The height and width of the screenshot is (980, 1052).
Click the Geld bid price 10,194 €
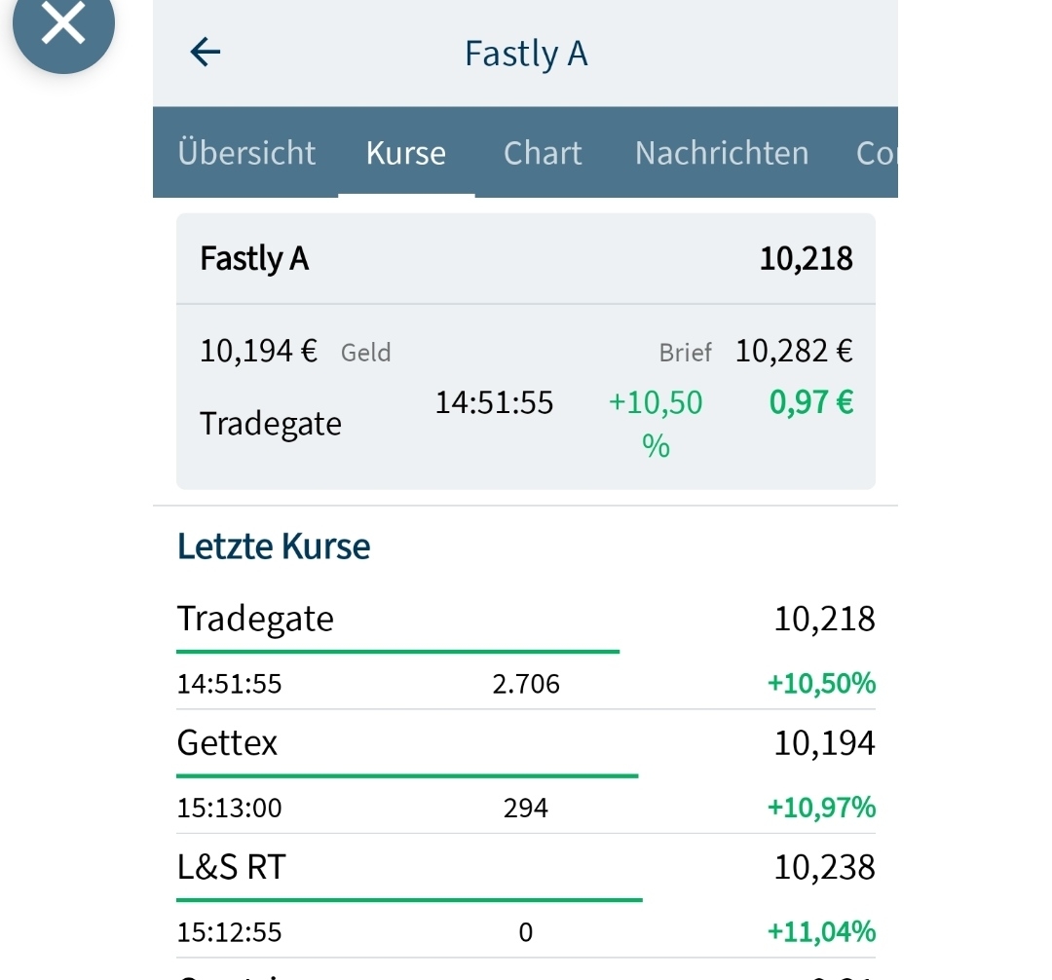[x=257, y=353]
